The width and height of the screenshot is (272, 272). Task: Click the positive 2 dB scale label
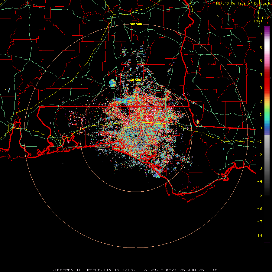click(261, 101)
